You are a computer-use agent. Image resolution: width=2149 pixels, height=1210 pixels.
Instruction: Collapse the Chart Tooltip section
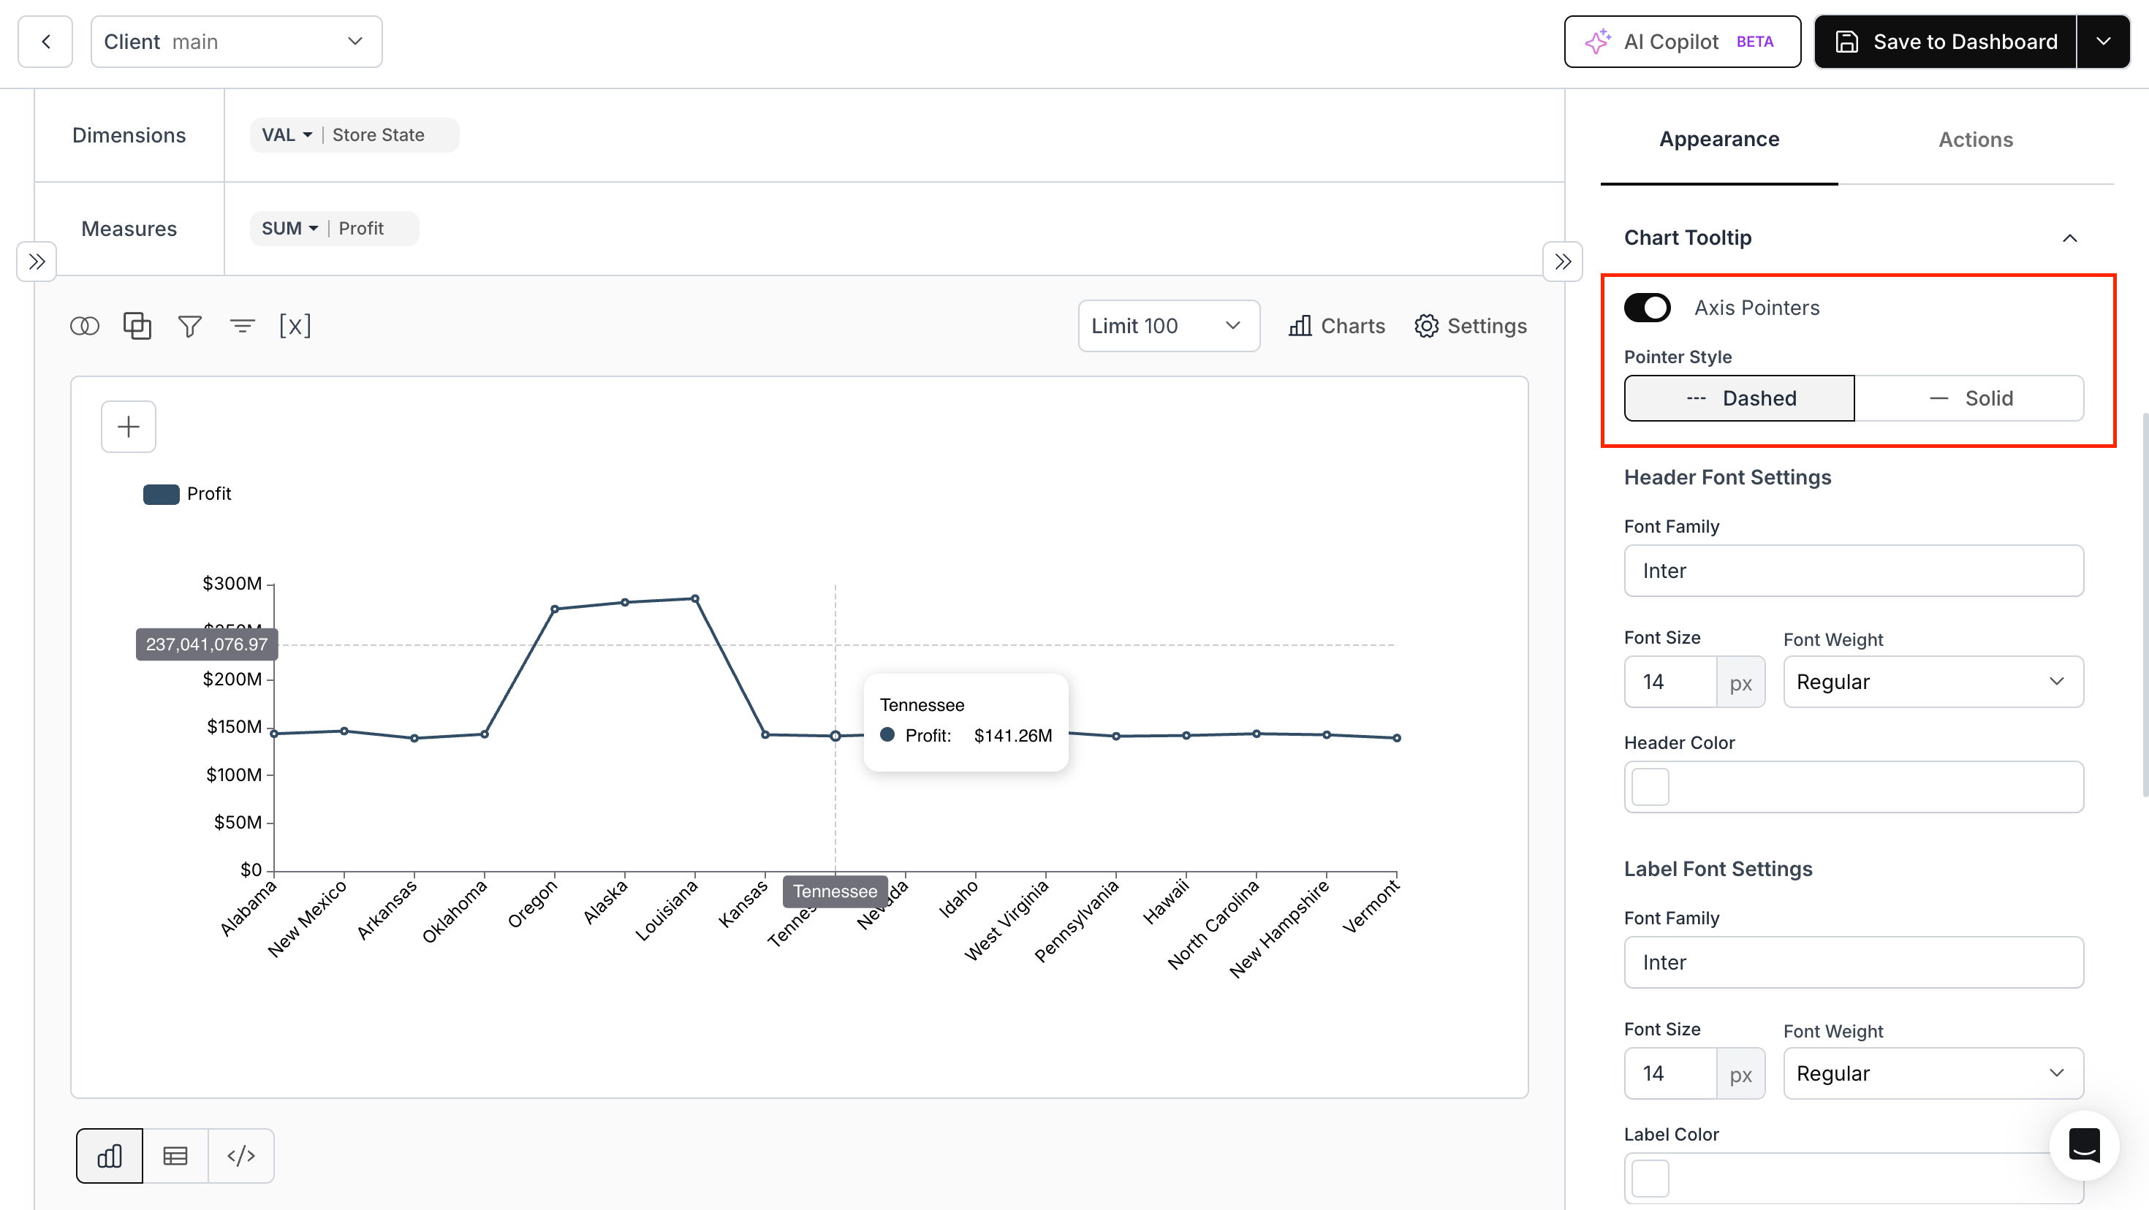point(2070,237)
